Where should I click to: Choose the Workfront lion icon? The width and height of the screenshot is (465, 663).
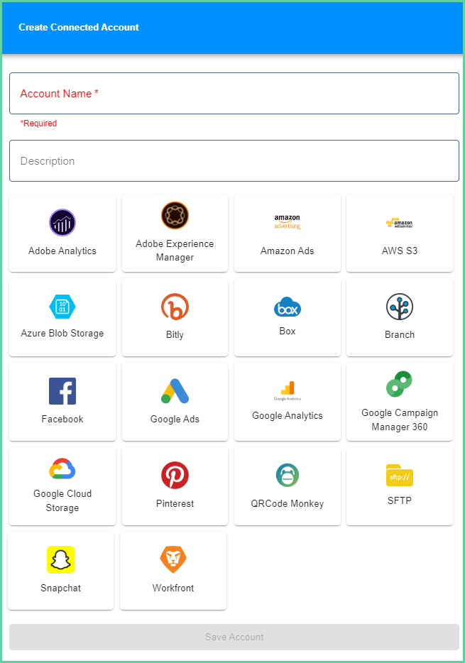click(x=173, y=559)
